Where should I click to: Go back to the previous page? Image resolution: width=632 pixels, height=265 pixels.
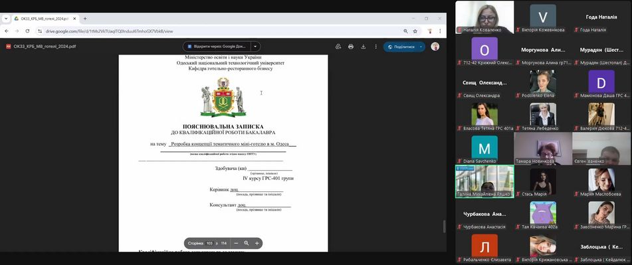7,31
